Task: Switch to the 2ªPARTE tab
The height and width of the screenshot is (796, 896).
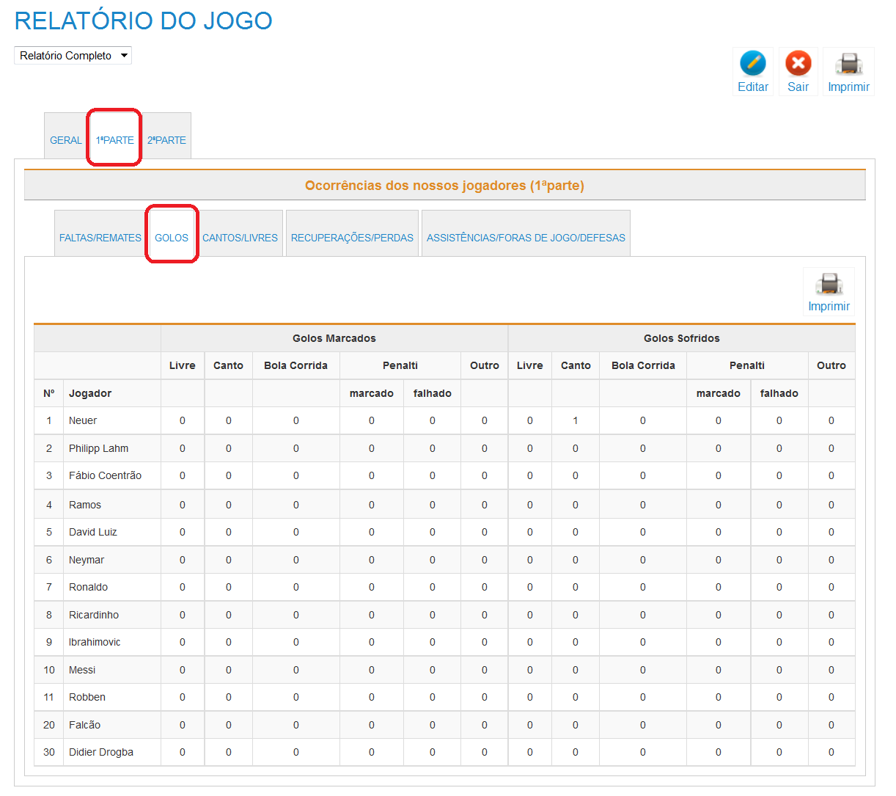Action: point(166,140)
